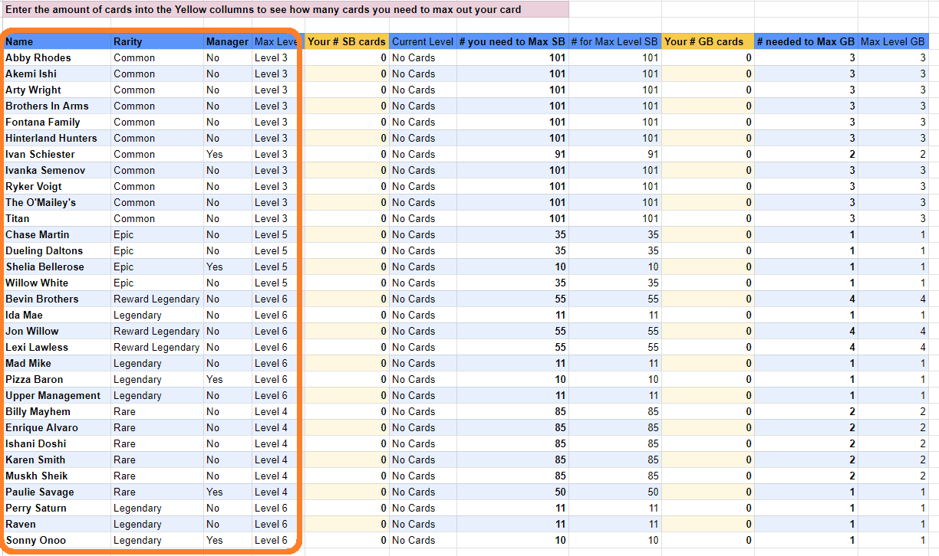Select the Ida Mae name cell
This screenshot has height=556, width=939.
point(58,315)
